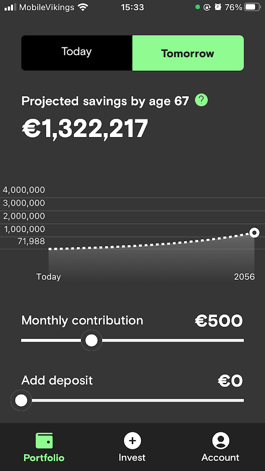Tap the Invest plus icon
265x471 pixels.
tap(132, 440)
